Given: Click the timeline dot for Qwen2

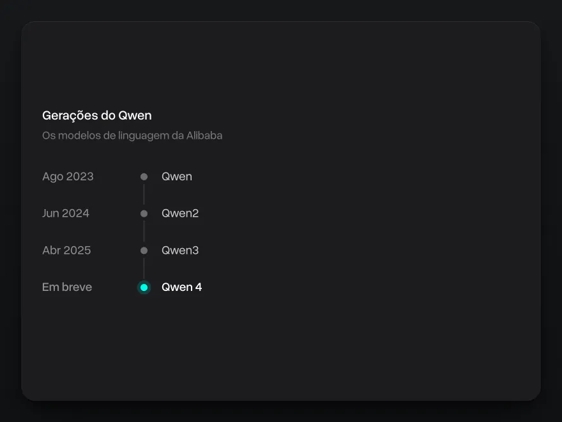Looking at the screenshot, I should 144,214.
